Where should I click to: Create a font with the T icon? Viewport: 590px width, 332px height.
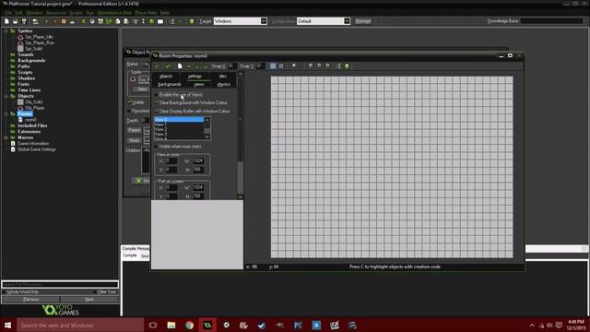136,21
